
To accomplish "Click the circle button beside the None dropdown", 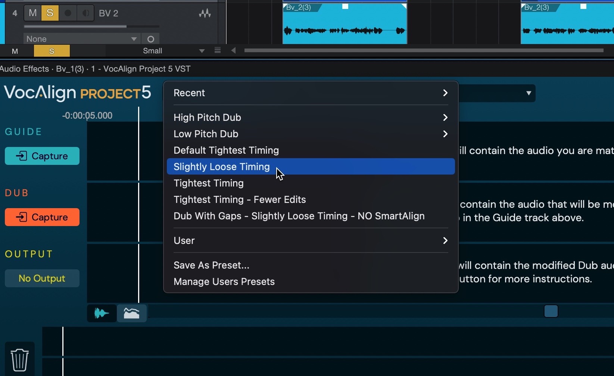I will pos(151,39).
